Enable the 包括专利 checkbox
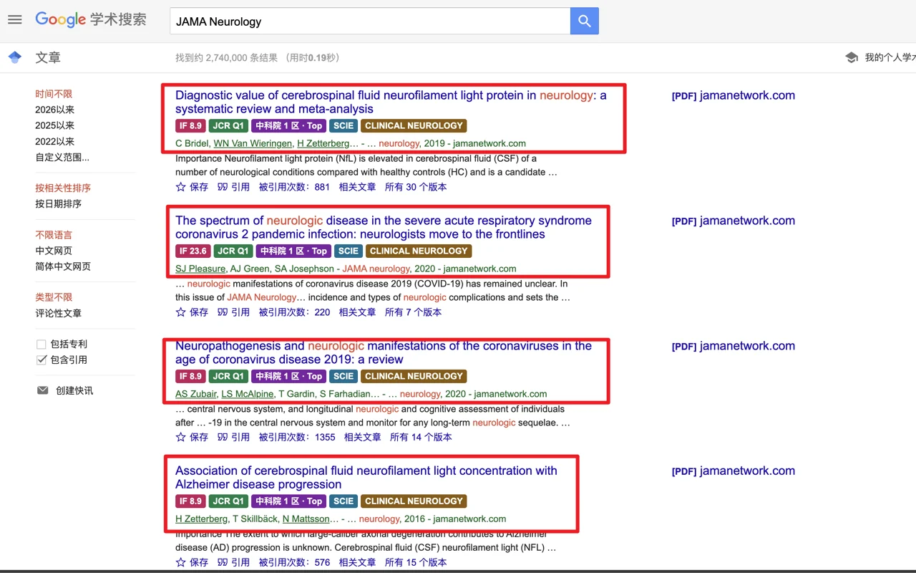916x573 pixels. click(x=42, y=345)
